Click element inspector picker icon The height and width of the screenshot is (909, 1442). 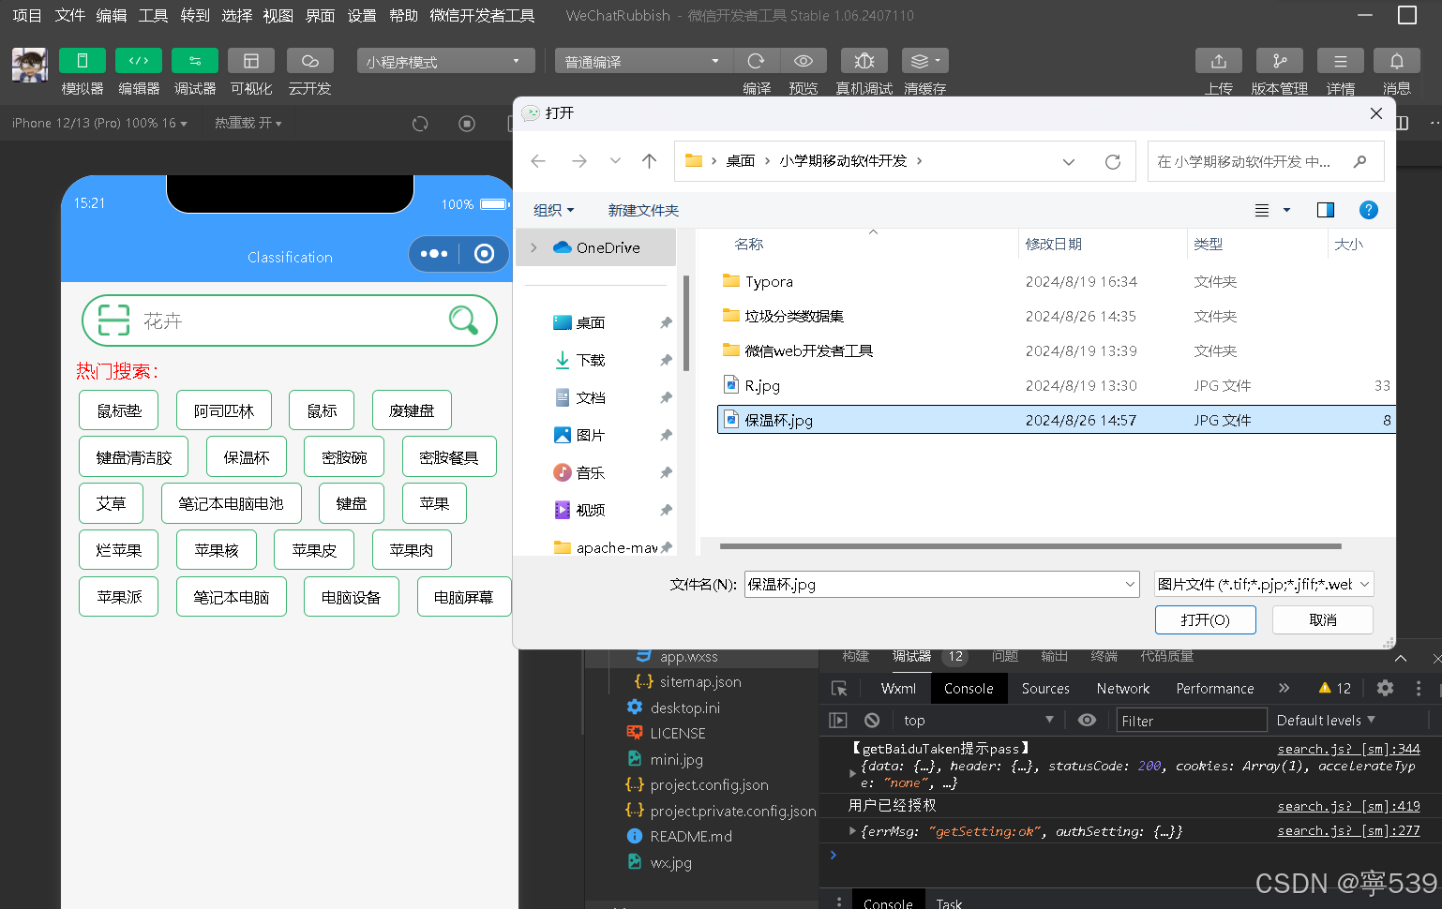[839, 688]
